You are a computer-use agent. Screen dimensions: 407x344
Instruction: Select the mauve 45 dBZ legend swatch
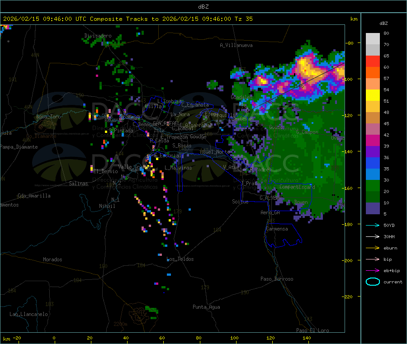(x=373, y=129)
